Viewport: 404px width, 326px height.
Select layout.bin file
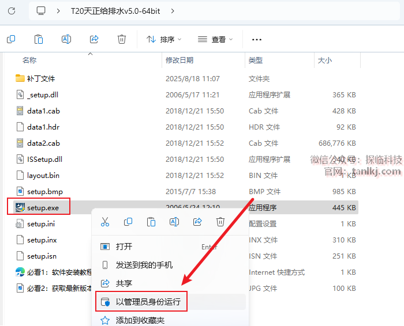point(43,176)
